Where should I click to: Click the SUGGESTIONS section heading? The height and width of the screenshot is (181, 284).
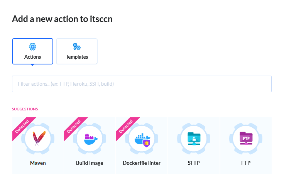25,109
